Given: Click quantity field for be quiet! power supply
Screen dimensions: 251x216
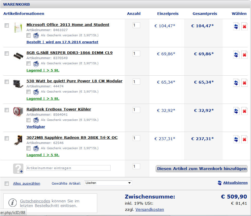Looking at the screenshot, I should [136, 82].
